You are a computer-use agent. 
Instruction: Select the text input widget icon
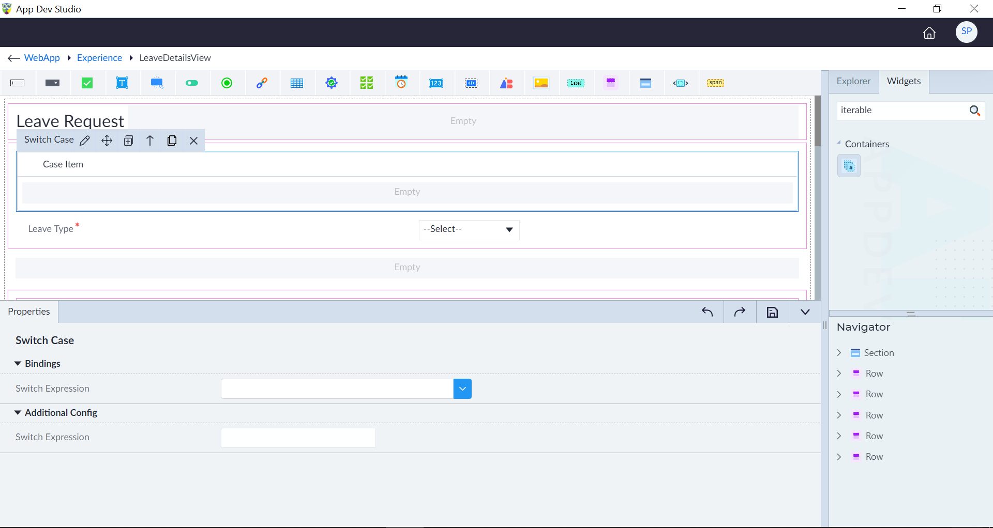(x=18, y=83)
